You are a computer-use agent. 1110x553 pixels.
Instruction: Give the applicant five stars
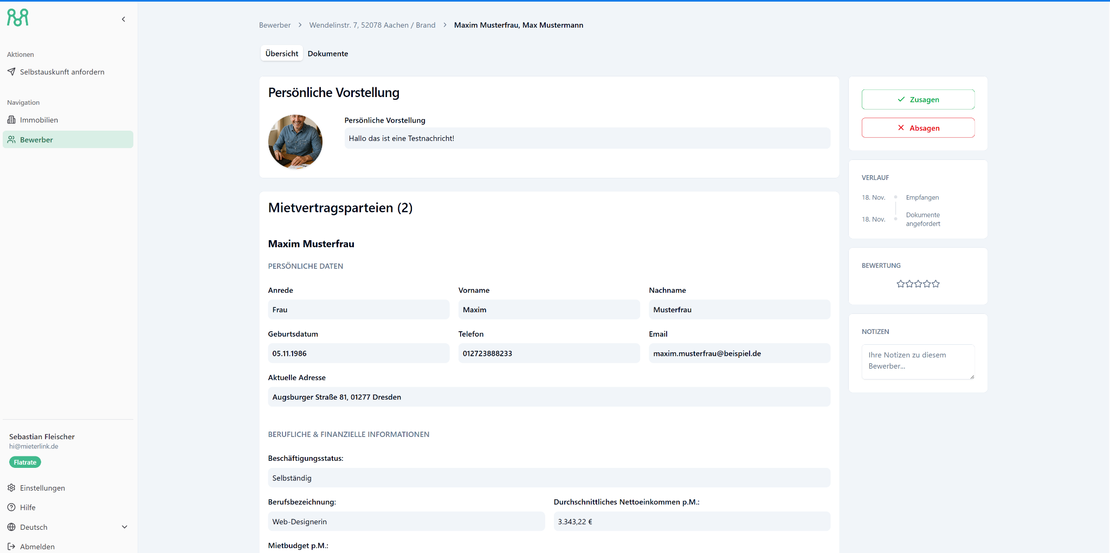[x=935, y=284]
